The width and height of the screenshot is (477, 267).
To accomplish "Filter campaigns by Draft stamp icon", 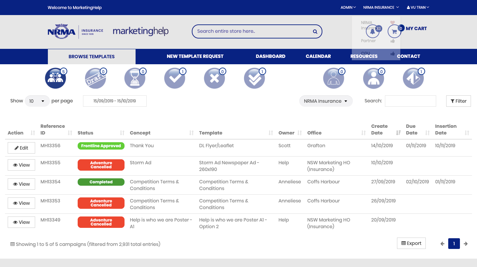I will tap(95, 78).
